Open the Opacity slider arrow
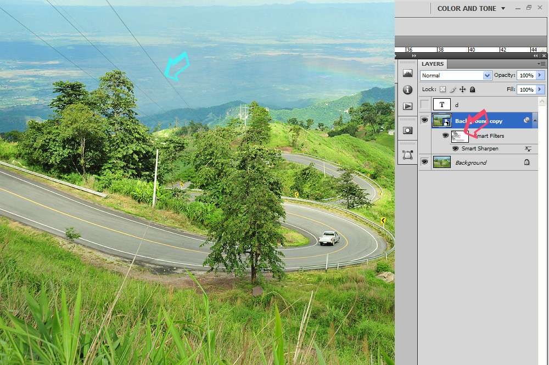This screenshot has height=365, width=549. pos(540,75)
